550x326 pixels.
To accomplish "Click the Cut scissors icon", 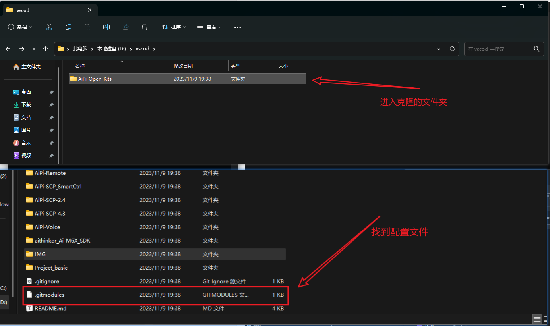I will pyautogui.click(x=49, y=27).
